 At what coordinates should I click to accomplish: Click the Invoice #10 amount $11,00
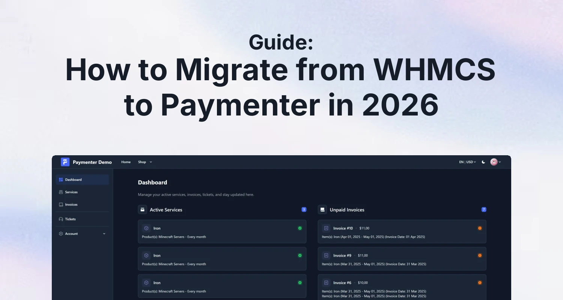point(364,228)
